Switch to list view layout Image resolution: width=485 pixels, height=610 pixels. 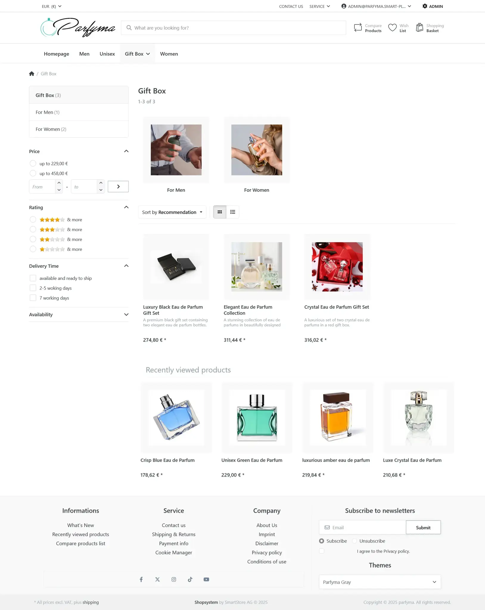click(233, 212)
